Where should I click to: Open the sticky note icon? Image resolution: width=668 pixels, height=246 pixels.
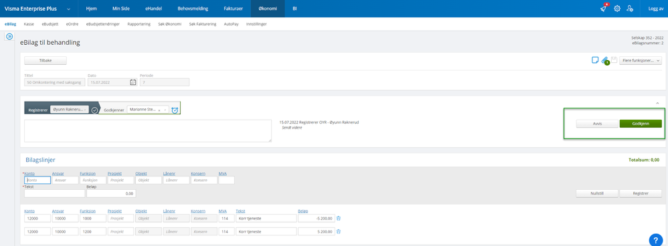pos(595,60)
